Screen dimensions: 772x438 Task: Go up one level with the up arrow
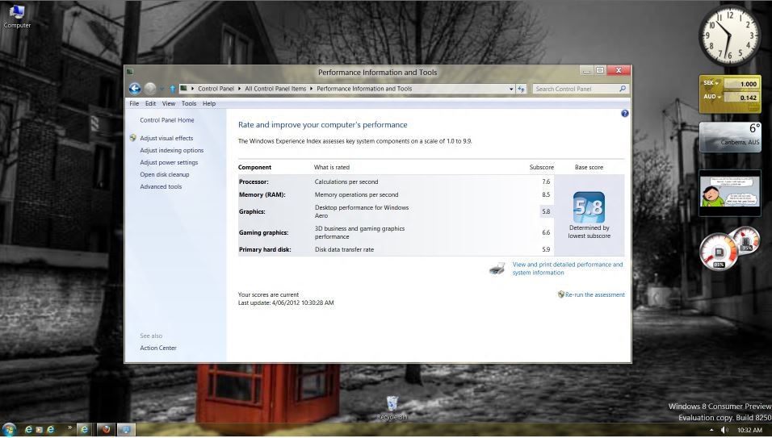pos(172,89)
